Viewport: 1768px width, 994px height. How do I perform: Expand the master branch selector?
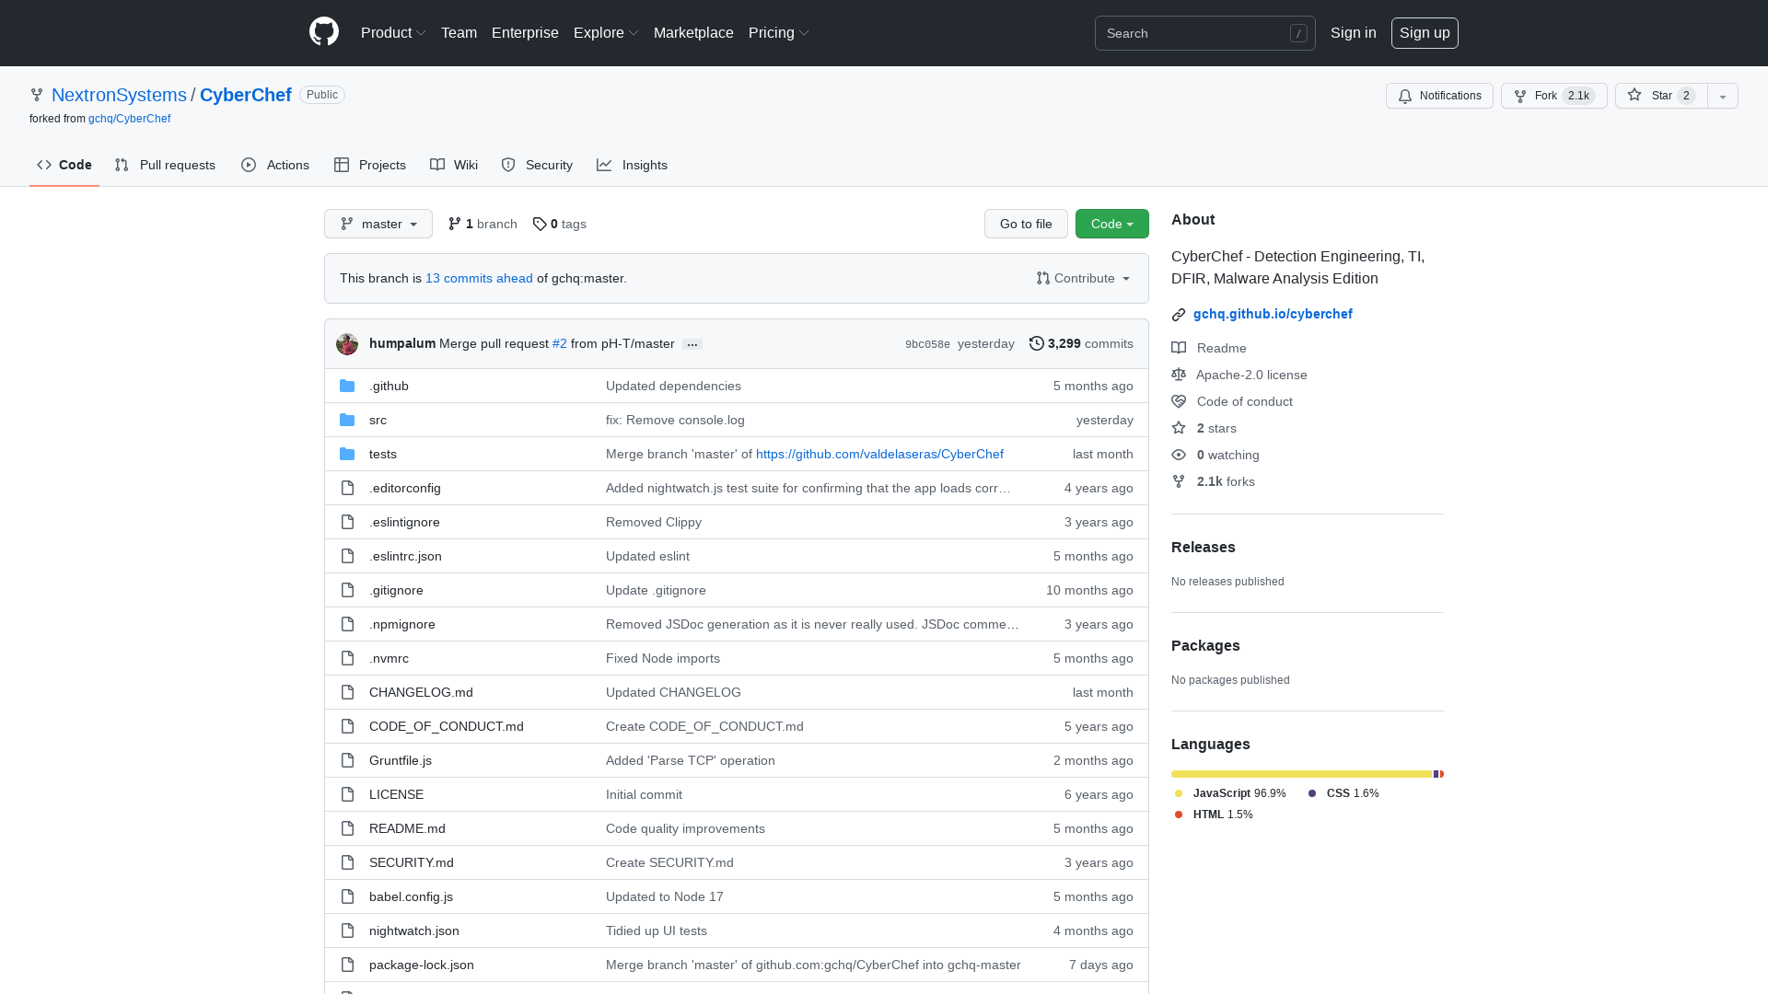pos(378,224)
